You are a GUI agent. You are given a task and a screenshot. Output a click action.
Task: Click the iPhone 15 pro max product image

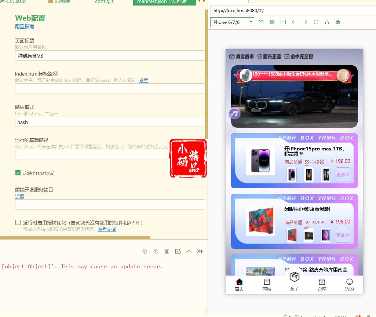[260, 161]
